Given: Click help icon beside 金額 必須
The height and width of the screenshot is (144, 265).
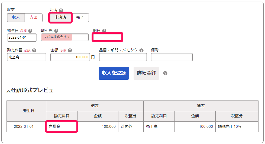Looking at the screenshot, I should pyautogui.click(x=70, y=50).
